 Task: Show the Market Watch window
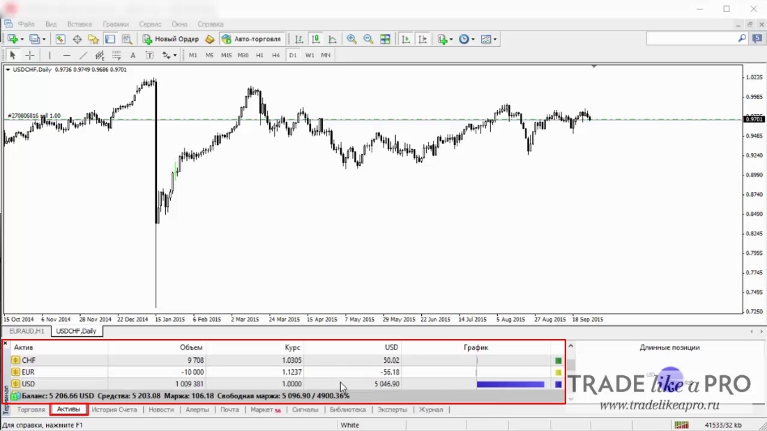(60, 39)
